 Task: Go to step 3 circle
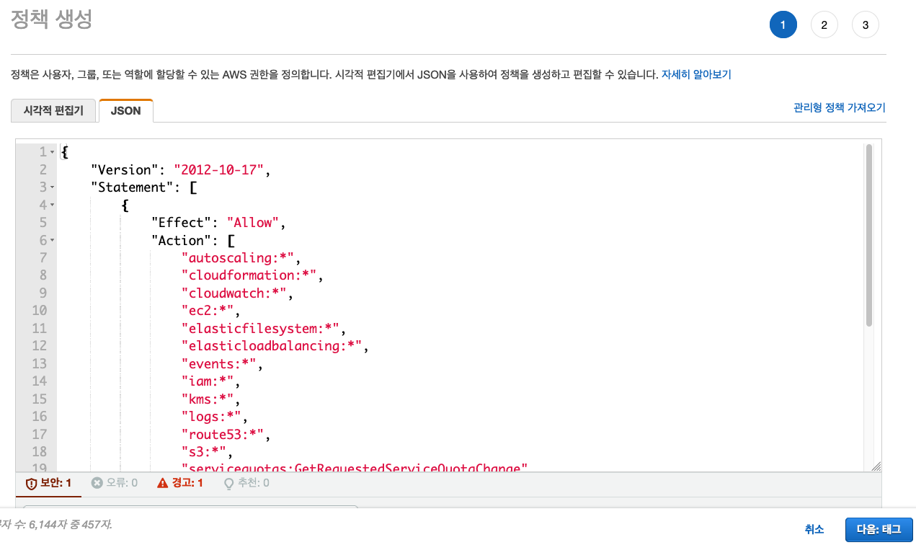pos(865,25)
